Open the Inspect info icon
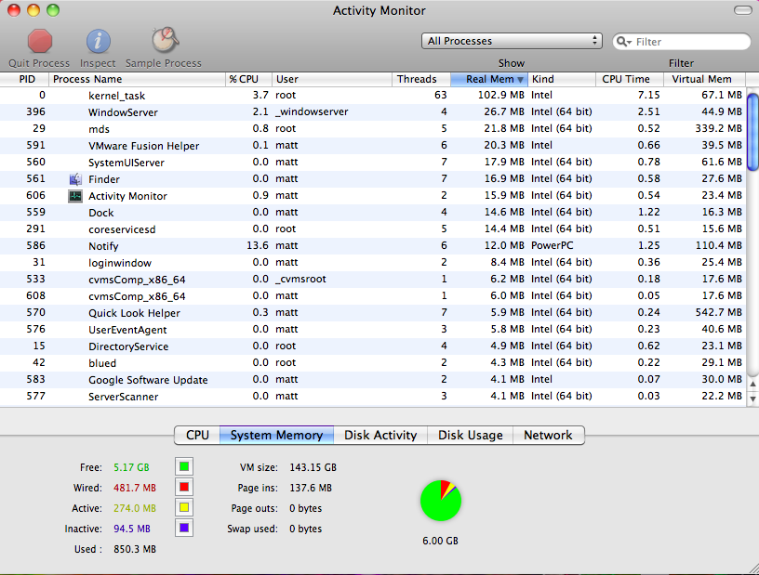This screenshot has width=759, height=575. tap(98, 41)
